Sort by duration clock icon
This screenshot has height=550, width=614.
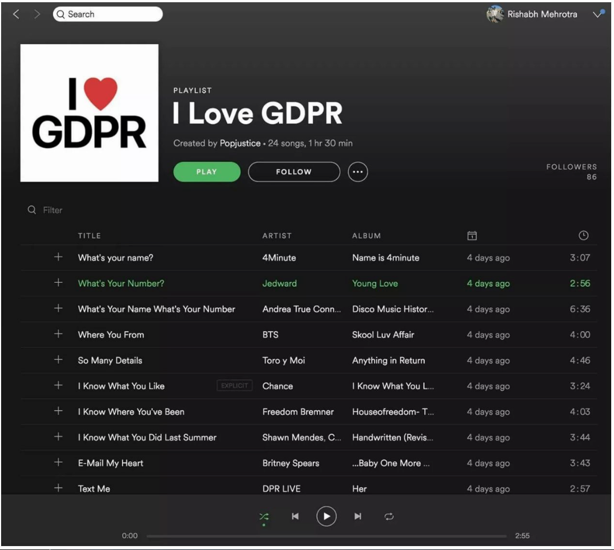coord(583,235)
